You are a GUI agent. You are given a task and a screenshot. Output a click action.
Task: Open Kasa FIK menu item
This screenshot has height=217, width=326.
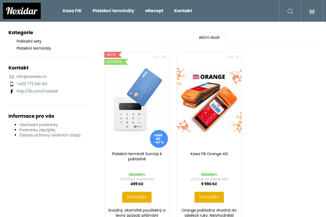coord(72,11)
